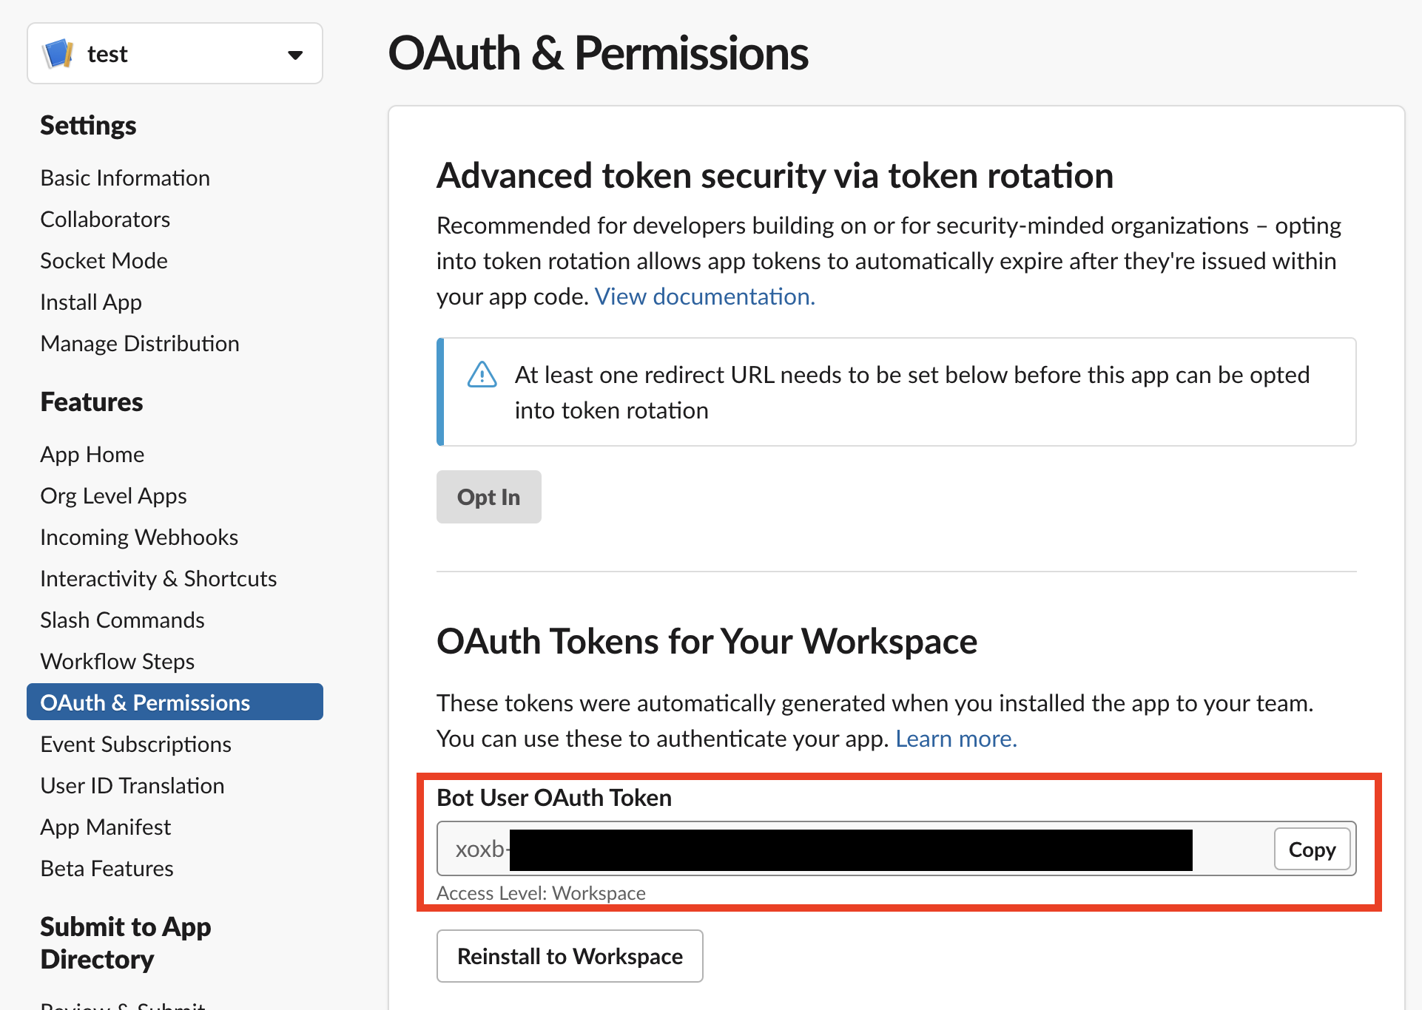The width and height of the screenshot is (1422, 1010).
Task: Select Incoming Webhooks from sidebar
Action: coord(139,537)
